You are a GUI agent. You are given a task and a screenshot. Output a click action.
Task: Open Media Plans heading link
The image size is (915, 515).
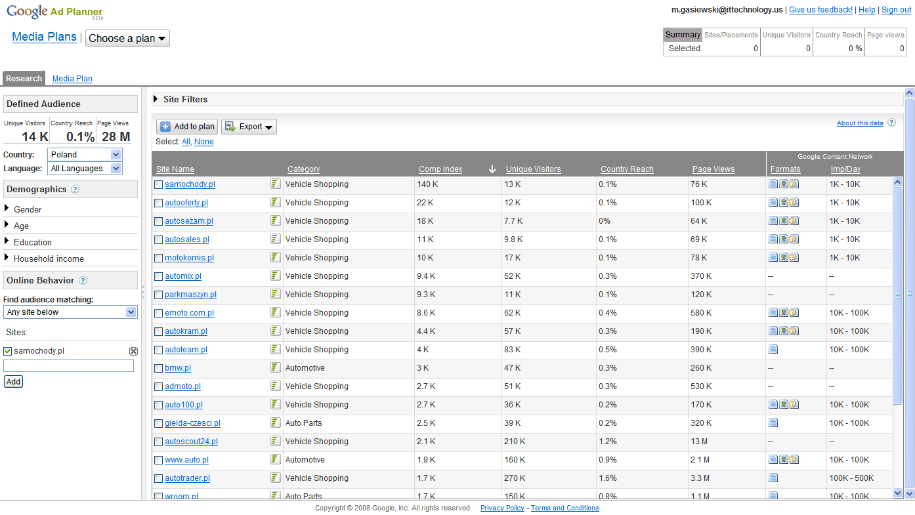coord(44,37)
